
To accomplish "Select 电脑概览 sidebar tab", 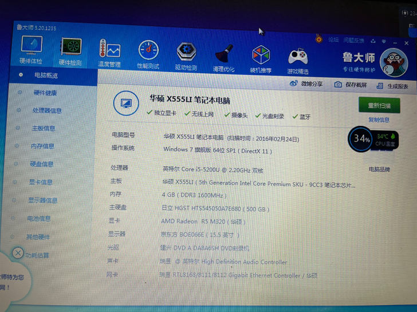I will pos(53,75).
